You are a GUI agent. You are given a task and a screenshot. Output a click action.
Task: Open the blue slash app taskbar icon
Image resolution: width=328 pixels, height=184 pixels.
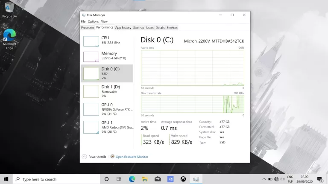click(x=170, y=179)
